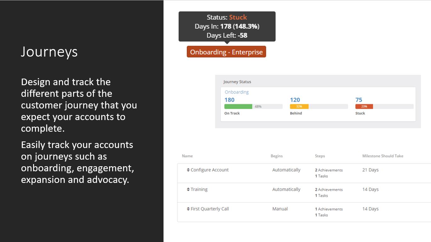Click the Journey Status panel title
431x242 pixels.
click(x=237, y=82)
